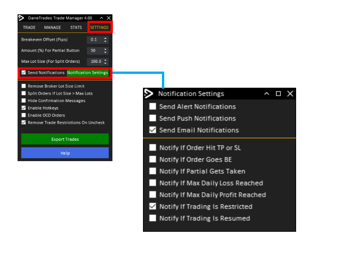
Task: Enable Send Alert Notifications
Action: 153,106
